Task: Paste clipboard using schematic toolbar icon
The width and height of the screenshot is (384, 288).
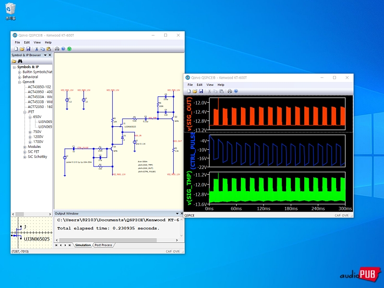Action: click(x=48, y=49)
